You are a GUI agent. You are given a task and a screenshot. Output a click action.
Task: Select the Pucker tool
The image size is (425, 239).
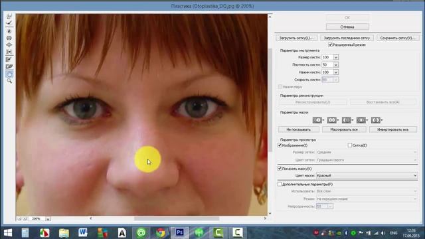tap(9, 38)
